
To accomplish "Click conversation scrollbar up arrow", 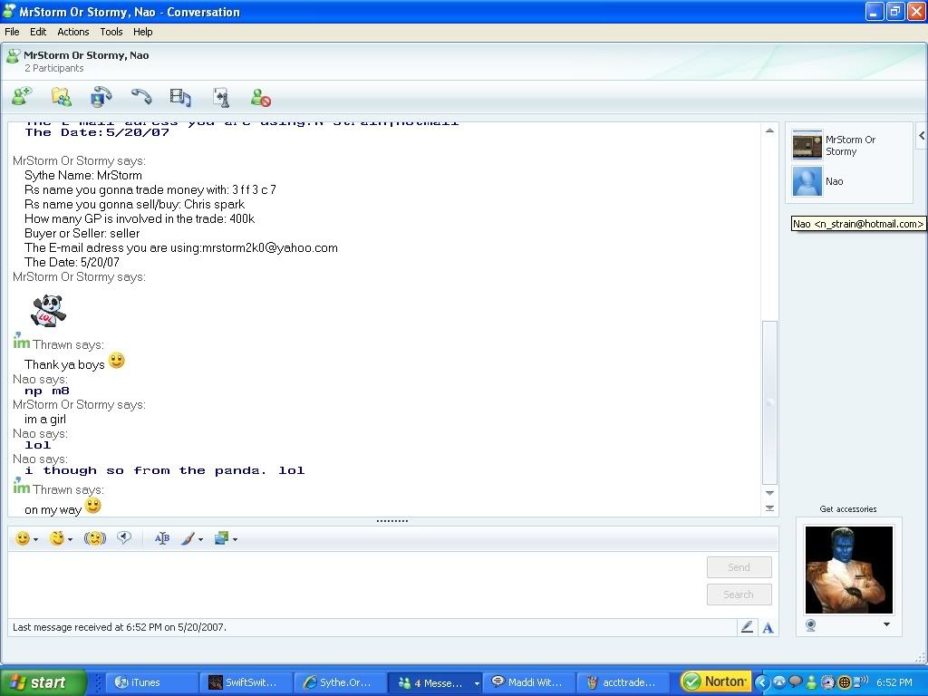I will (769, 130).
